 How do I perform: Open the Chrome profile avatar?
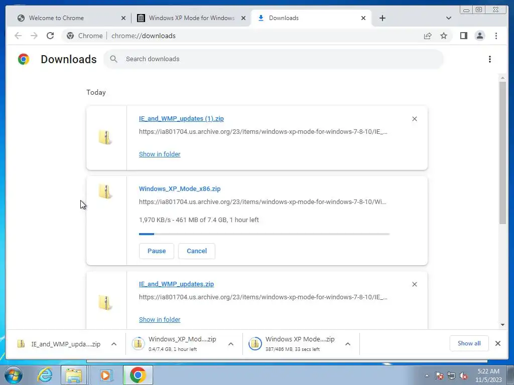(480, 36)
